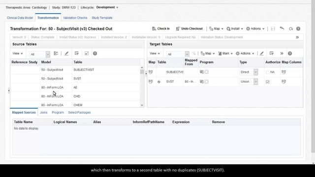Click Map icon for SVST target row
The width and height of the screenshot is (315, 177).
(151, 82)
